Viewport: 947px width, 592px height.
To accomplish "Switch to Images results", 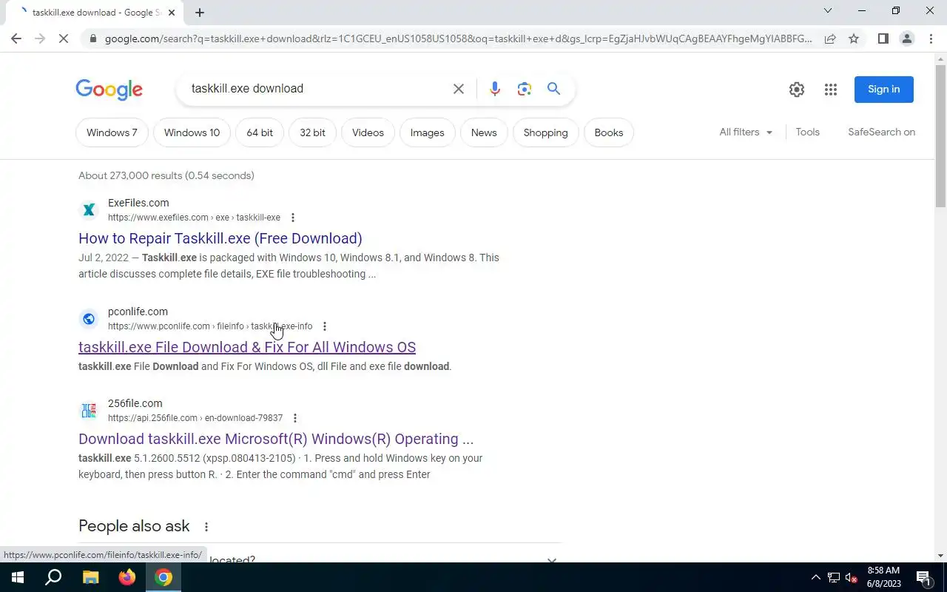I will tap(428, 133).
